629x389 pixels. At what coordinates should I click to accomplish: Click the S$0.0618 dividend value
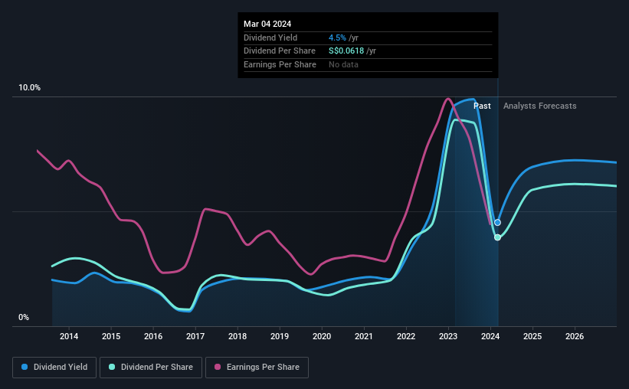(x=346, y=51)
